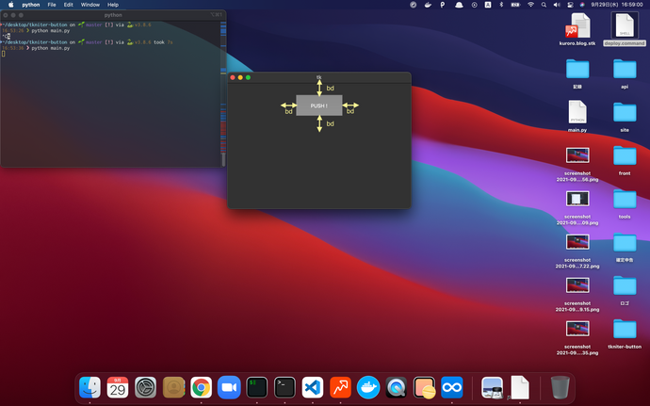Select main.py file on desktop
Screen dimensions: 650x406
click(577, 116)
